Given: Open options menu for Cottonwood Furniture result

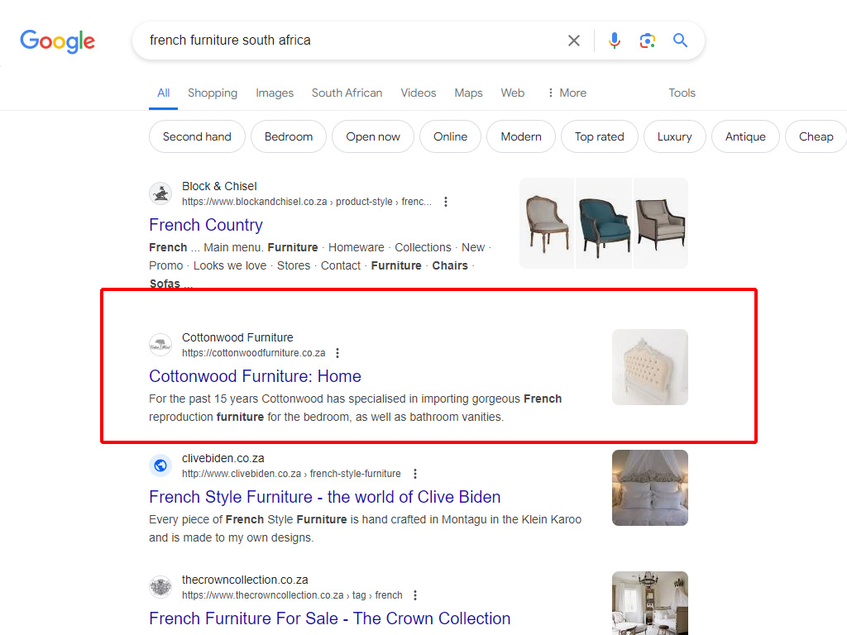Looking at the screenshot, I should coord(337,353).
